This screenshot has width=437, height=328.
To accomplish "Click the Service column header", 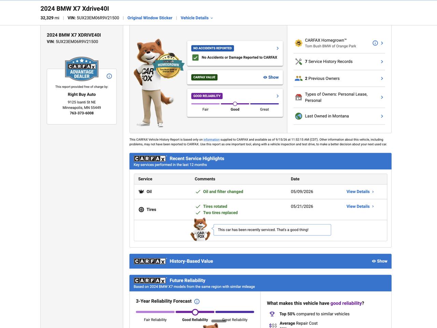I will (x=145, y=179).
